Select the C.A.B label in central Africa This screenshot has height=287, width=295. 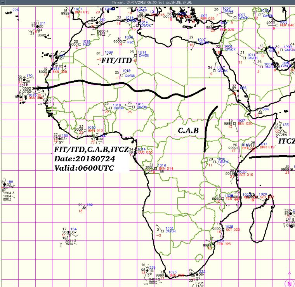pyautogui.click(x=188, y=131)
